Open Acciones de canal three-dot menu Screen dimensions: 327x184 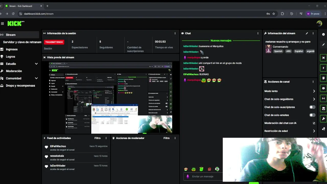pyautogui.click(x=313, y=82)
